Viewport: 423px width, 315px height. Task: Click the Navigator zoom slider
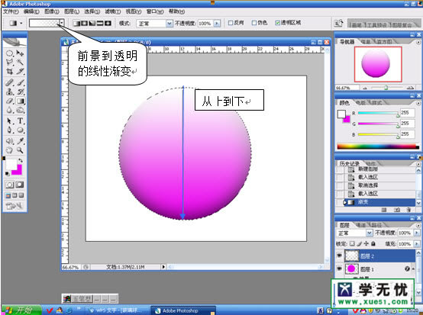point(386,88)
